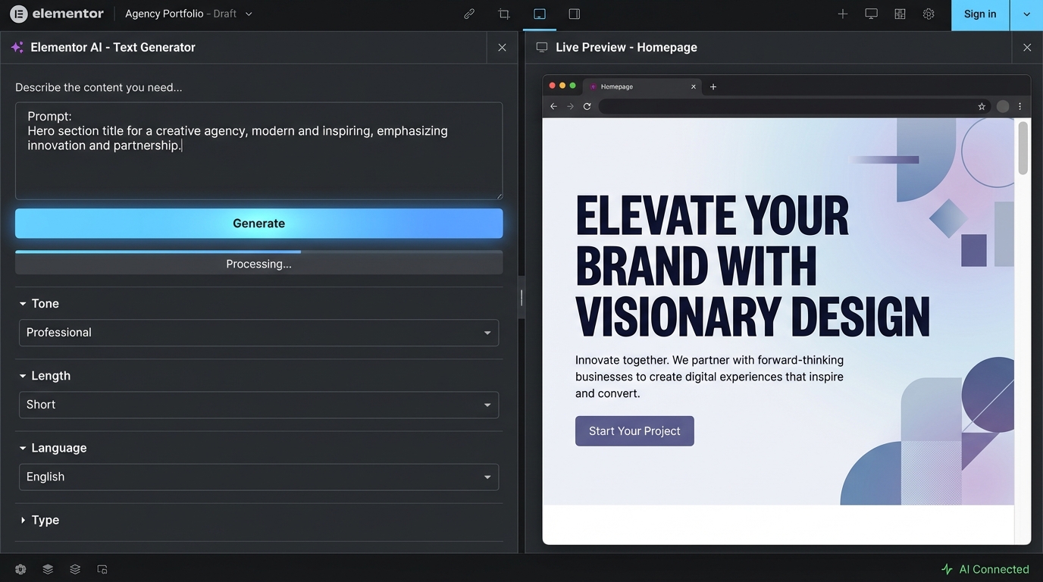
Task: Click the add new element plus icon
Action: [842, 13]
